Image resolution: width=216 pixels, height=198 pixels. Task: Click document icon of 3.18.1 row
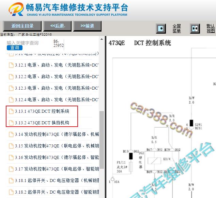(11, 181)
